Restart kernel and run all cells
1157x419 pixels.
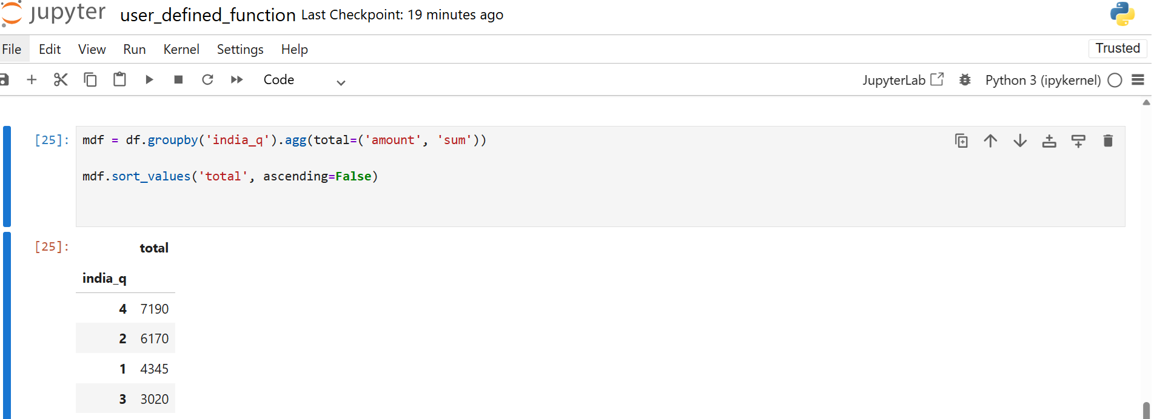(236, 80)
